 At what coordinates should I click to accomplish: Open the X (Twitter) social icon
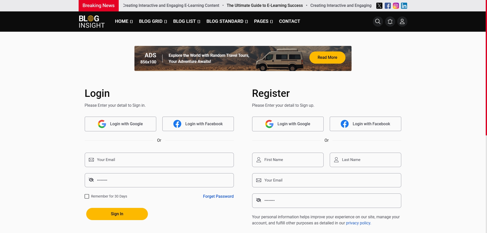[379, 6]
